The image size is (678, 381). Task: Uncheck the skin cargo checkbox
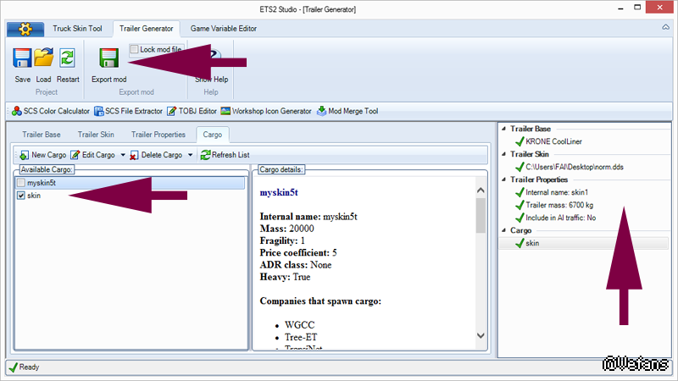pyautogui.click(x=21, y=196)
